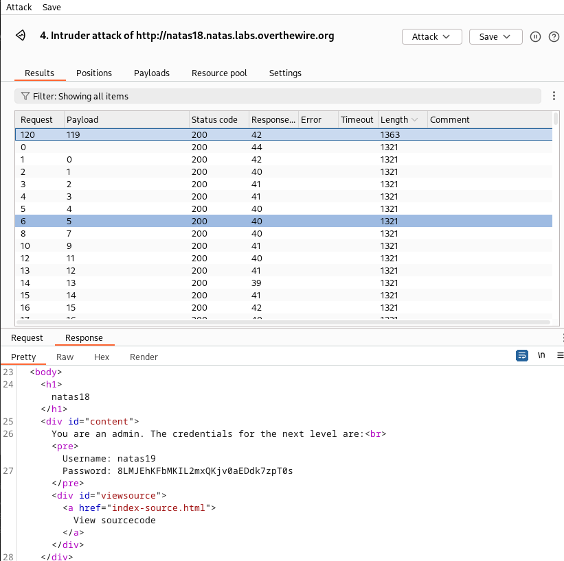564x561 pixels.
Task: Click the Status code column header
Action: point(219,119)
